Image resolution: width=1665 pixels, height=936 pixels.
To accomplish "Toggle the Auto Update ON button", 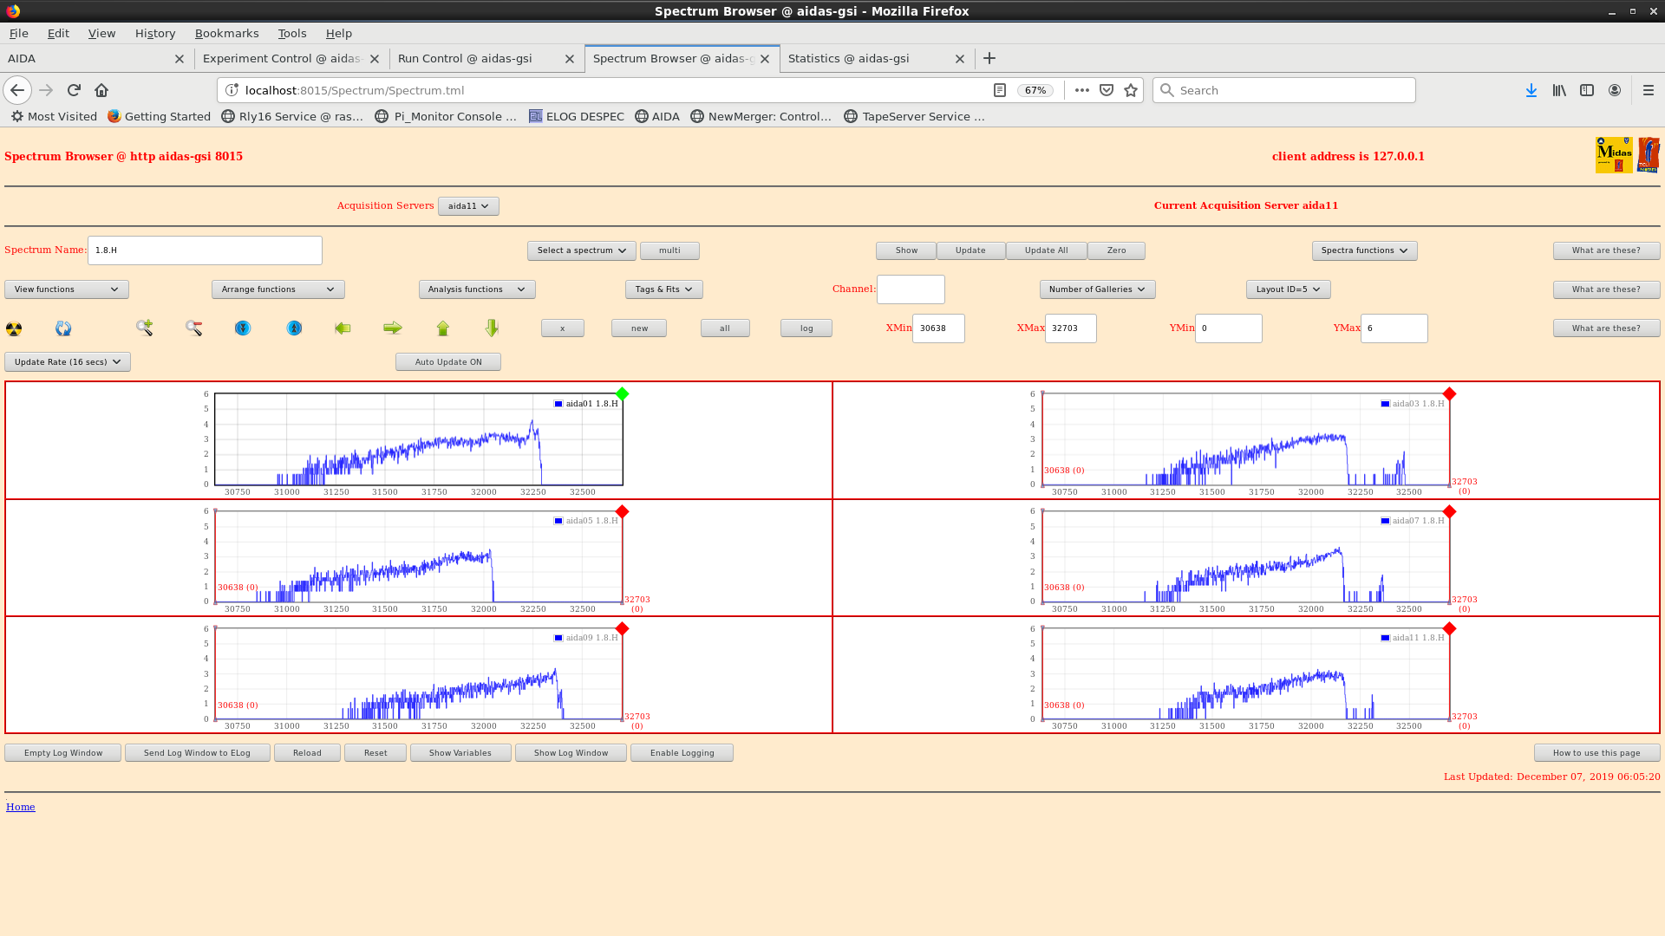I will (447, 362).
